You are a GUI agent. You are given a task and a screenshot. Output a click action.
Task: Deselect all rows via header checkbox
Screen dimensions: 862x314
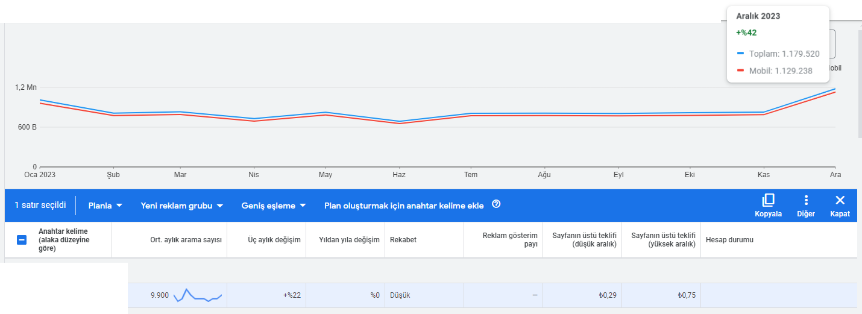point(21,240)
